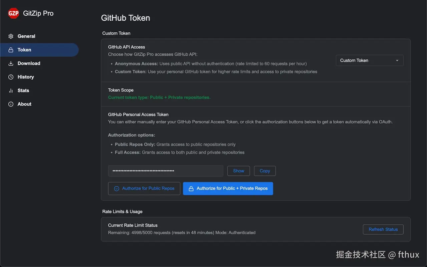Click the Public Repos Only description line

point(175,145)
